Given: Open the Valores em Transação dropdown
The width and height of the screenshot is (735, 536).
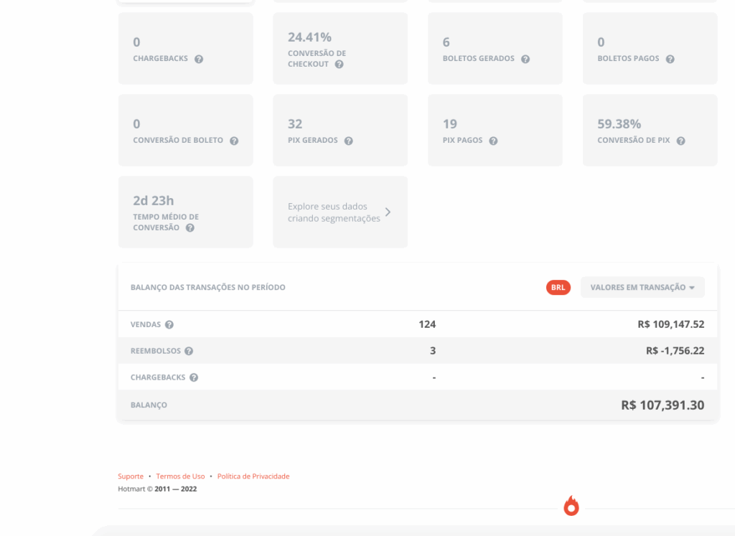Looking at the screenshot, I should (x=642, y=288).
